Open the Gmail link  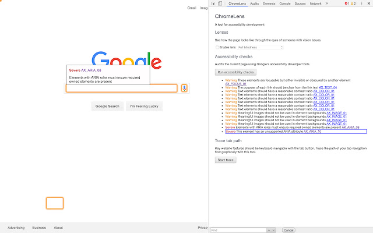192,8
